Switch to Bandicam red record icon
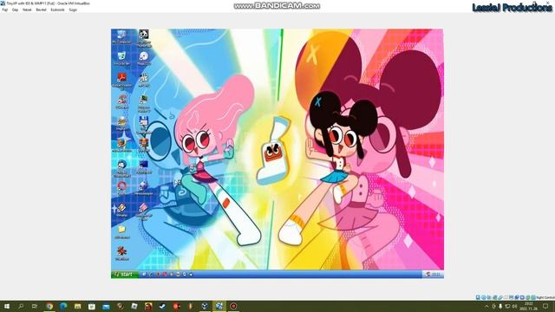 233,306
